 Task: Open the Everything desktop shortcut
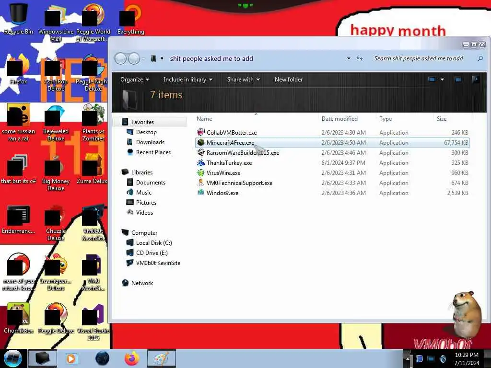[x=130, y=19]
